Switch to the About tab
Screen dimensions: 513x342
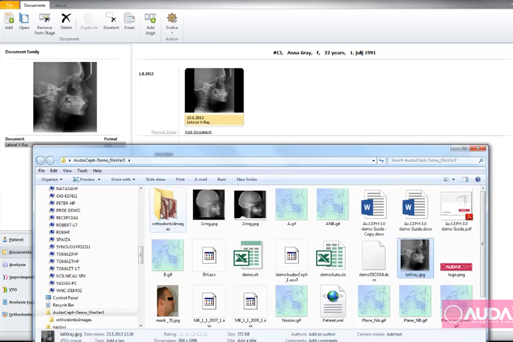point(60,5)
